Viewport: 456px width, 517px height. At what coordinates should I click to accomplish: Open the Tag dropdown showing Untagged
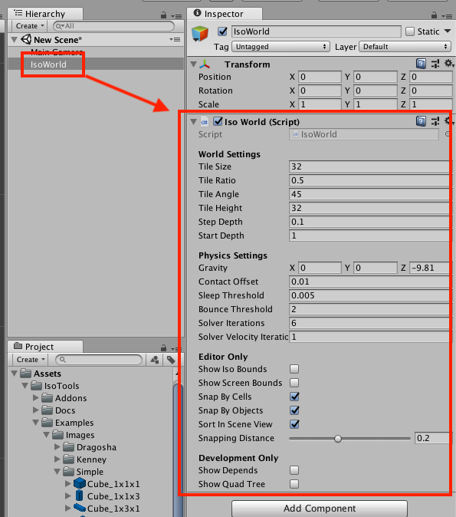(280, 47)
